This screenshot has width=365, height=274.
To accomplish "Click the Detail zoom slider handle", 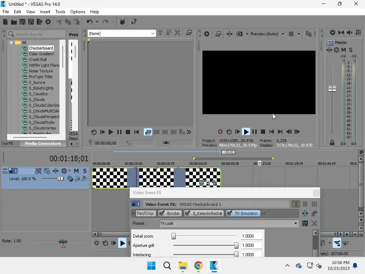I will click(x=174, y=236).
